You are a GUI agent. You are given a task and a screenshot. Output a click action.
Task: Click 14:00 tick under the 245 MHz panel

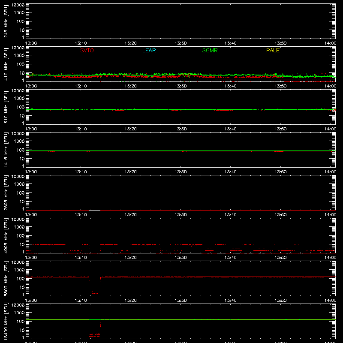[x=330, y=43]
